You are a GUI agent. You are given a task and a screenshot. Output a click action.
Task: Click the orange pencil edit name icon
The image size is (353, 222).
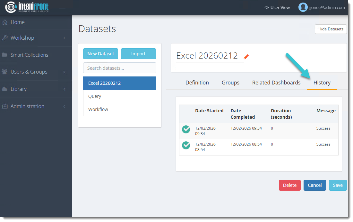click(246, 57)
